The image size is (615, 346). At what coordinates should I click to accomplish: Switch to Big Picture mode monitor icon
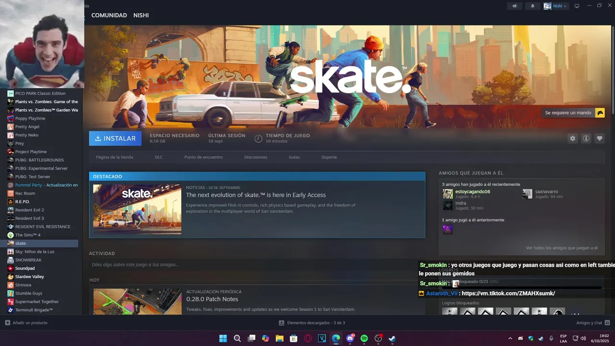tap(577, 6)
